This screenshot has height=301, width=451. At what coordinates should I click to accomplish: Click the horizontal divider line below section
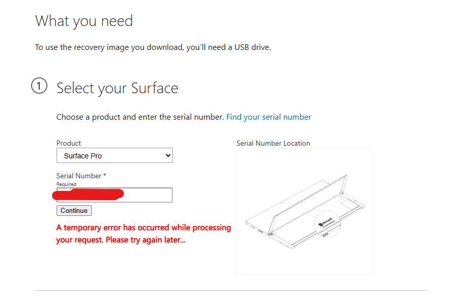[231, 290]
